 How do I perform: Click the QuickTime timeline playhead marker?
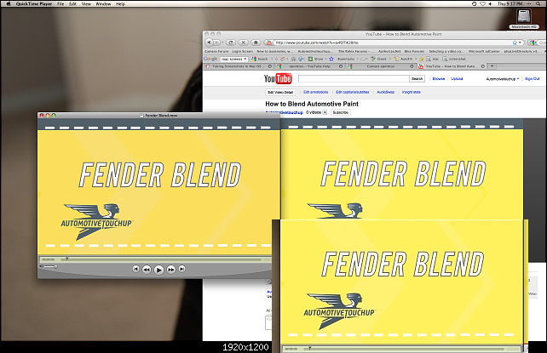[x=67, y=259]
